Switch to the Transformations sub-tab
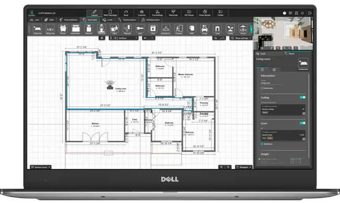This screenshot has height=203, width=340. pyautogui.click(x=127, y=20)
